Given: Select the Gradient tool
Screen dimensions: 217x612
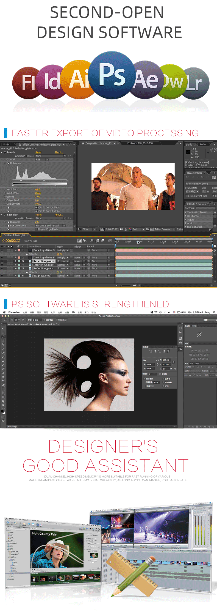Looking at the screenshot, I should click(3, 373).
